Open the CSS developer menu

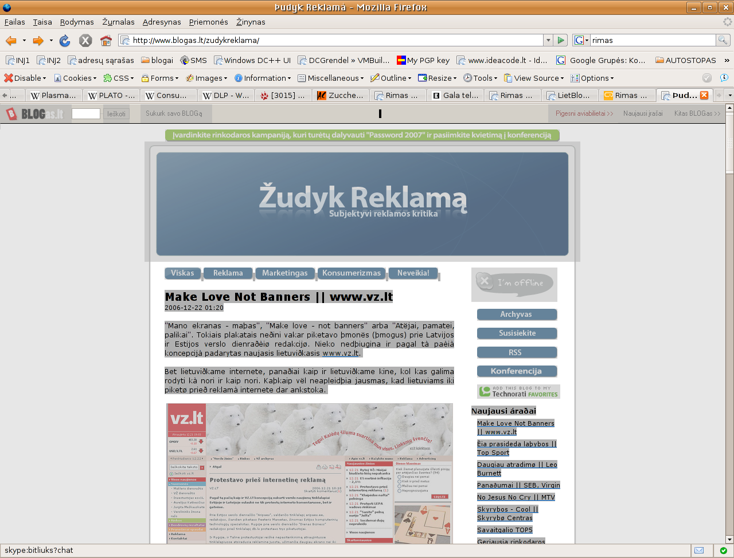coord(119,78)
